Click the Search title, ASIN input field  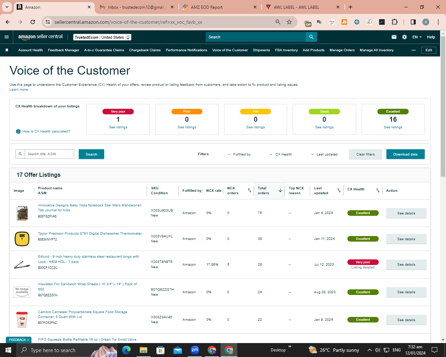click(x=49, y=154)
